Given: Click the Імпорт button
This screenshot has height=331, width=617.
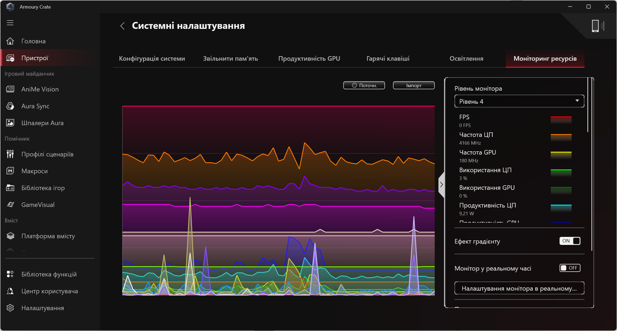Looking at the screenshot, I should coord(414,86).
